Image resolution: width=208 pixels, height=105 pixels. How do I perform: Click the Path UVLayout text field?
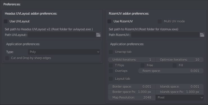62,35
